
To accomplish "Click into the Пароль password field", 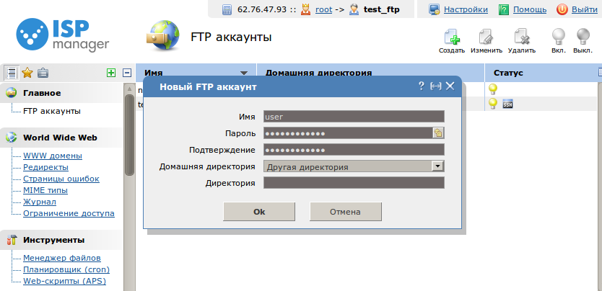I will tap(348, 133).
